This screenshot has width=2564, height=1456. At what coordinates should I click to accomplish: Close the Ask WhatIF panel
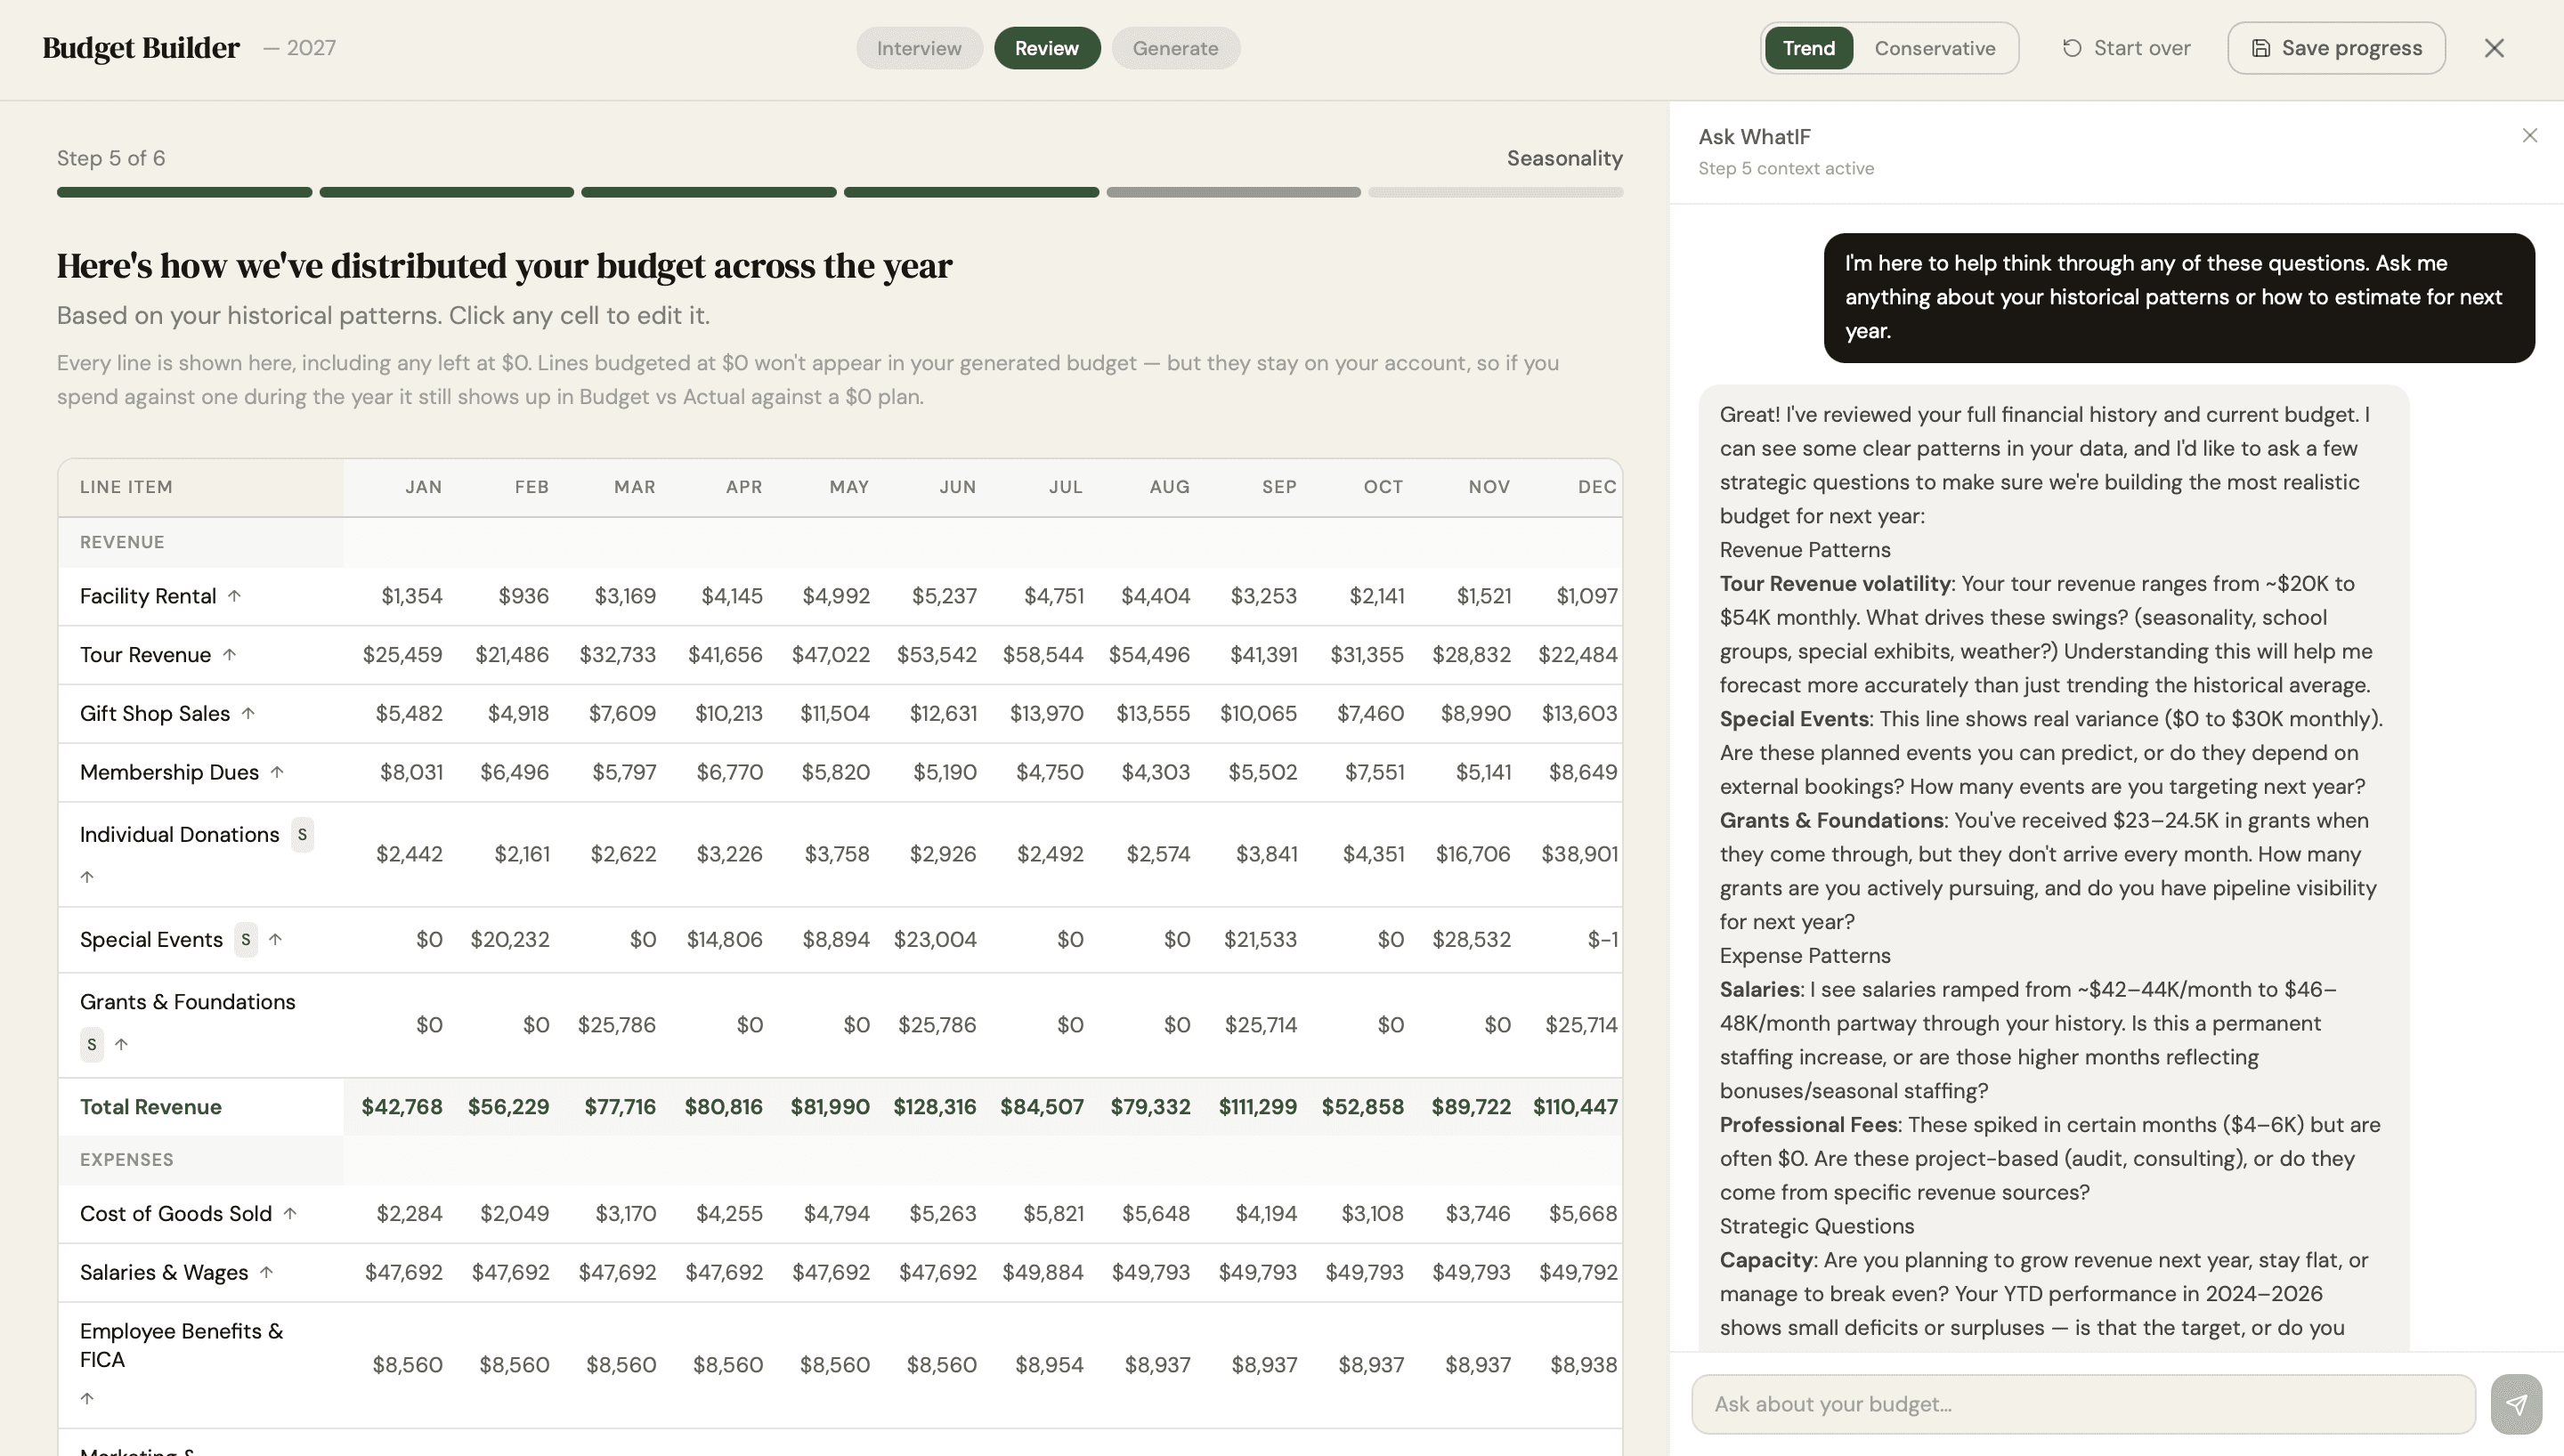2530,135
